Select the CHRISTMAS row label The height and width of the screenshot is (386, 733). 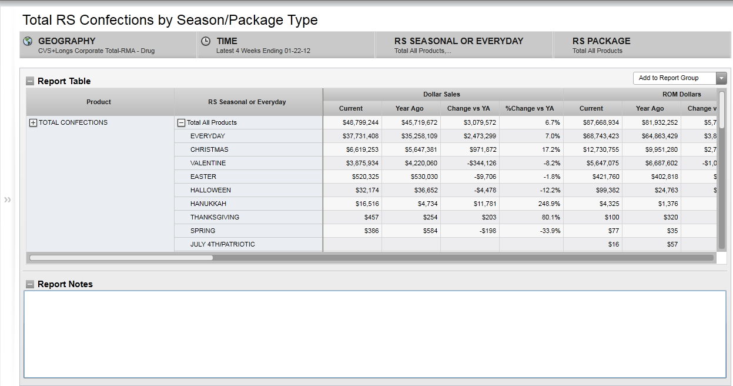[x=209, y=149]
